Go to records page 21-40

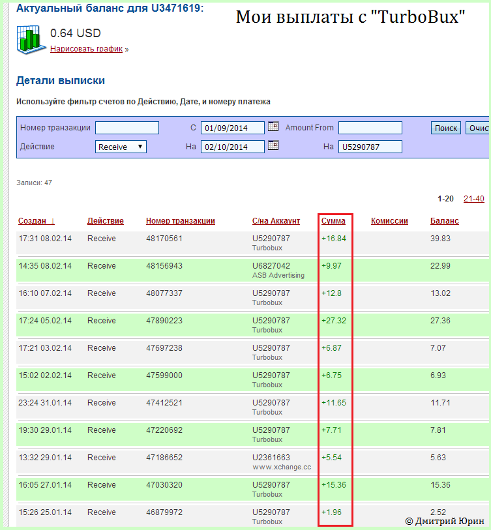474,199
